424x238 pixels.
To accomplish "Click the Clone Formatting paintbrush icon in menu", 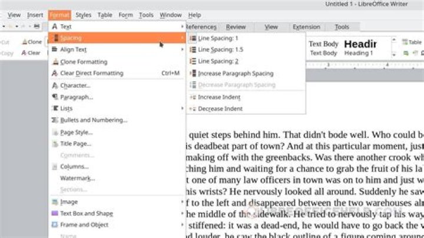I will [55, 62].
